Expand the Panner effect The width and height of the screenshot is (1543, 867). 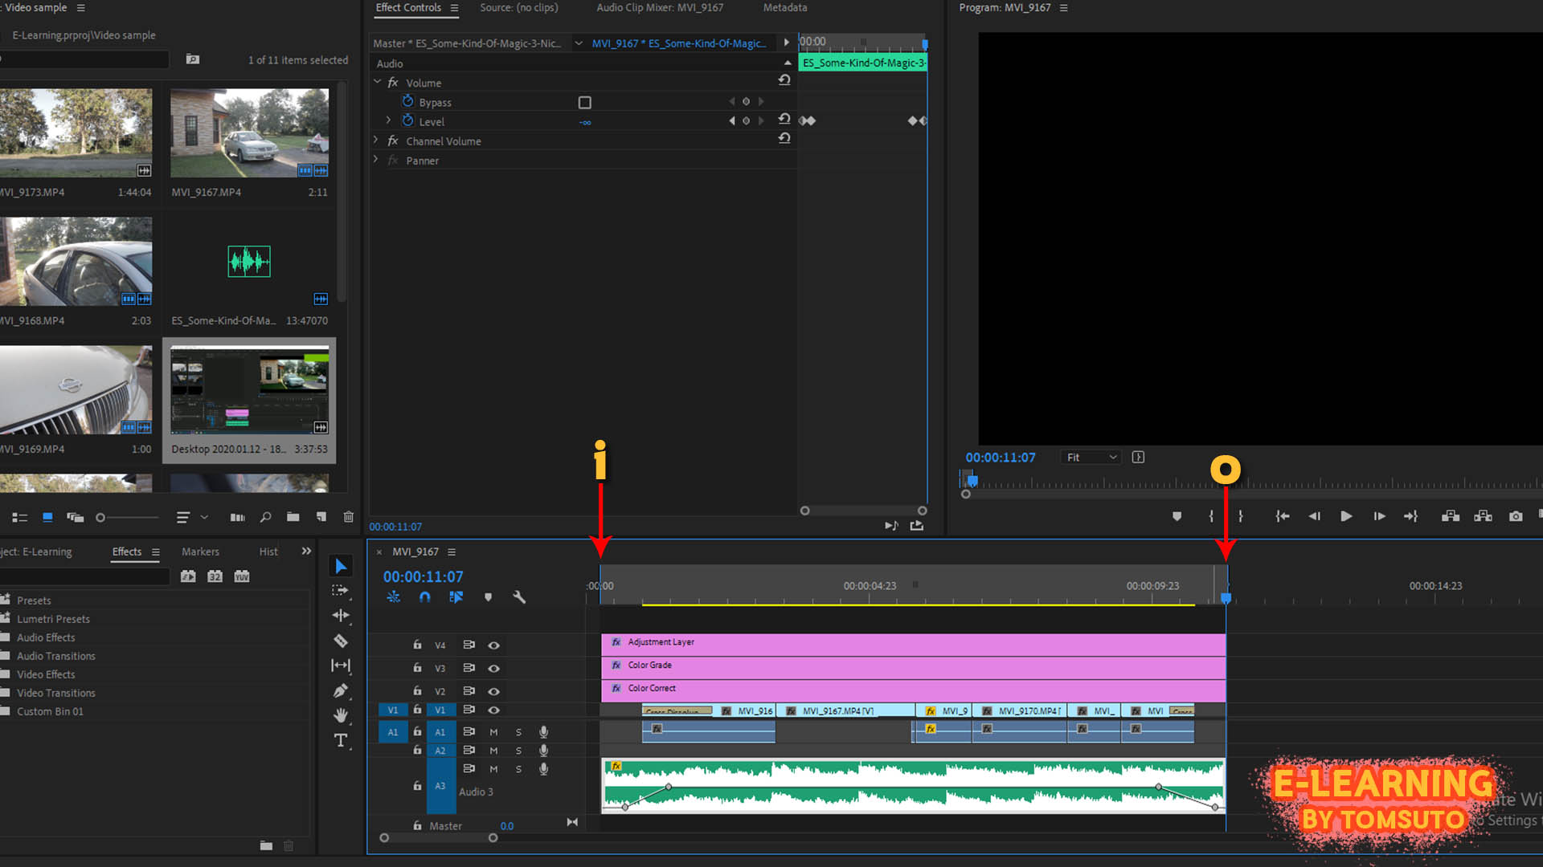(375, 160)
